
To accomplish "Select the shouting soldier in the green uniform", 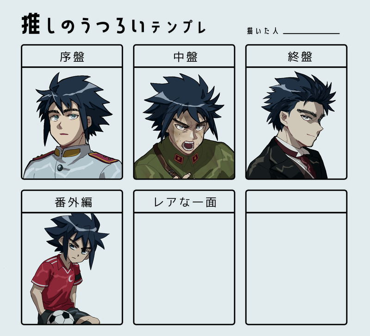I will pyautogui.click(x=184, y=126).
